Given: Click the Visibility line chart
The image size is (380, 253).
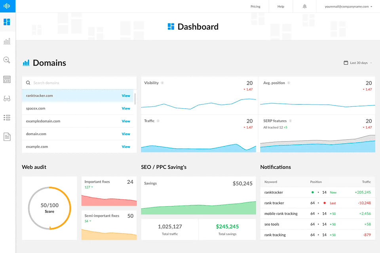Looking at the screenshot, I should [198, 104].
